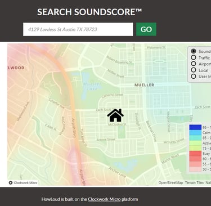
Task: Click the house marker icon on map
Action: [115, 115]
